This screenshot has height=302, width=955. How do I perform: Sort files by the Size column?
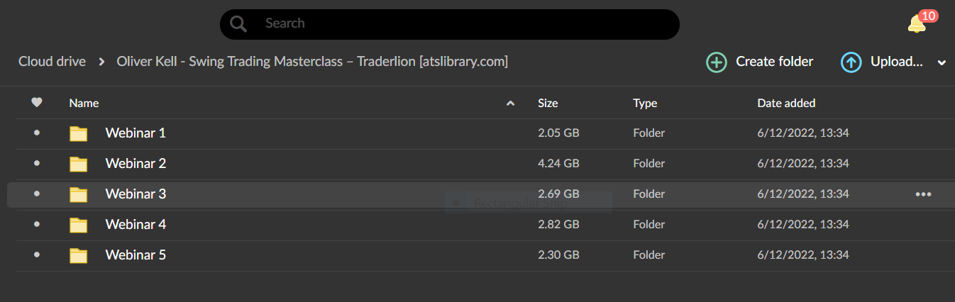point(548,103)
